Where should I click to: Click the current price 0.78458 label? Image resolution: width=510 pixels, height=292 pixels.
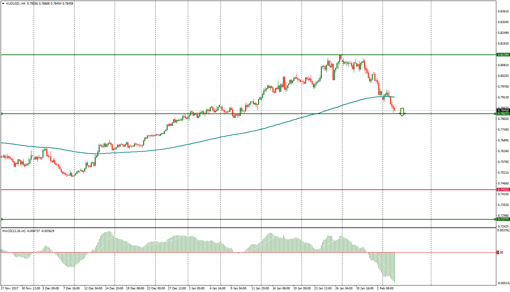point(503,110)
